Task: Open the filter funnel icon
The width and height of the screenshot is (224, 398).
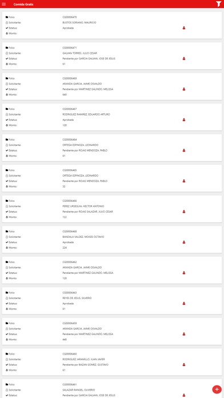Action: point(219,4)
